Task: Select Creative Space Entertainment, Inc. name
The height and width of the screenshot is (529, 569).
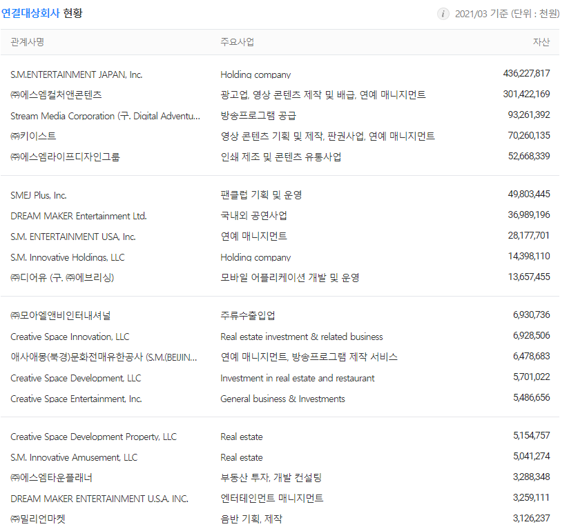Action: pos(76,399)
